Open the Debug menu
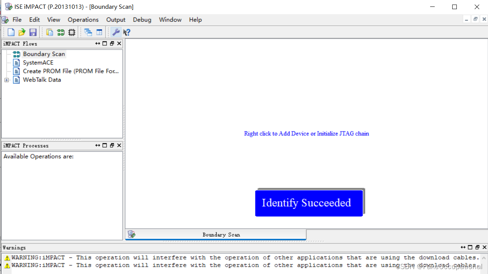The image size is (488, 274). pyautogui.click(x=142, y=20)
